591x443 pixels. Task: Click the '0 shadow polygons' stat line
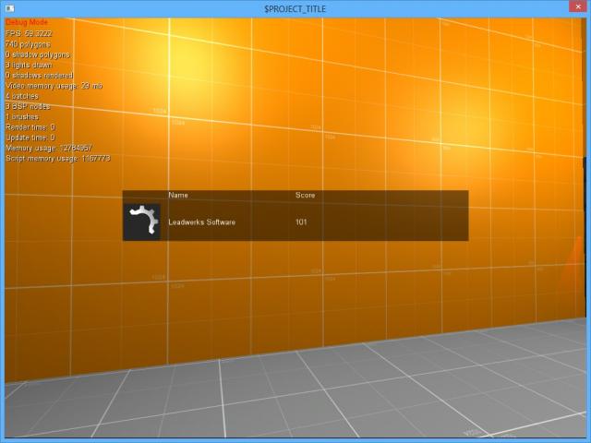[x=38, y=54]
